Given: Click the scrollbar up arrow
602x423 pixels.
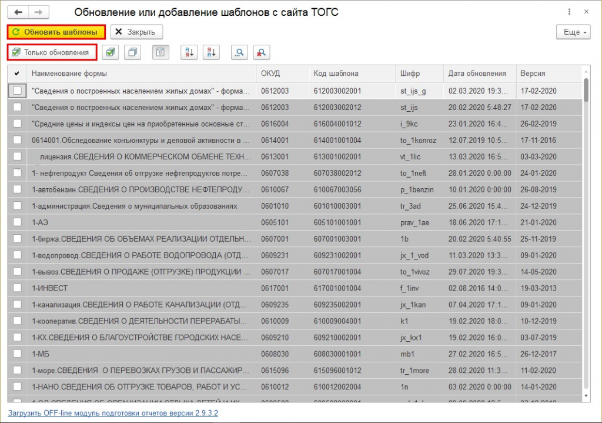Looking at the screenshot, I should click(x=586, y=71).
